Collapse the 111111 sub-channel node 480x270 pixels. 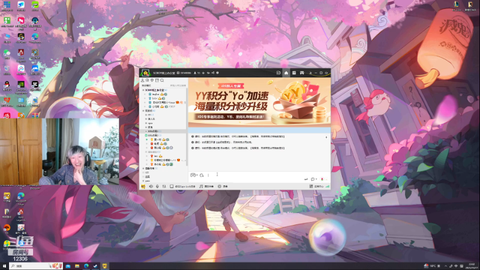click(x=146, y=152)
